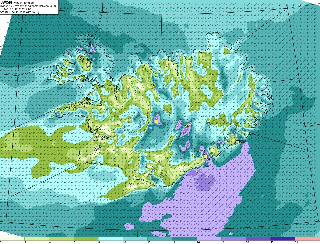Click the colorbar tick label 18
The width and height of the screenshot is (320, 244).
223,242
